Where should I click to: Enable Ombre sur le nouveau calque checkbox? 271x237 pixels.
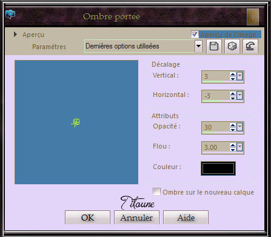[x=156, y=192]
